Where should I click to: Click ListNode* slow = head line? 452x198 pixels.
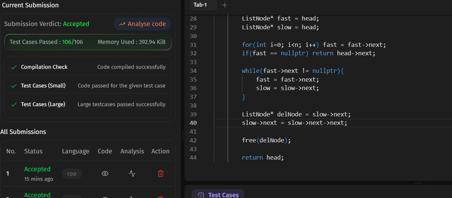tap(280, 27)
